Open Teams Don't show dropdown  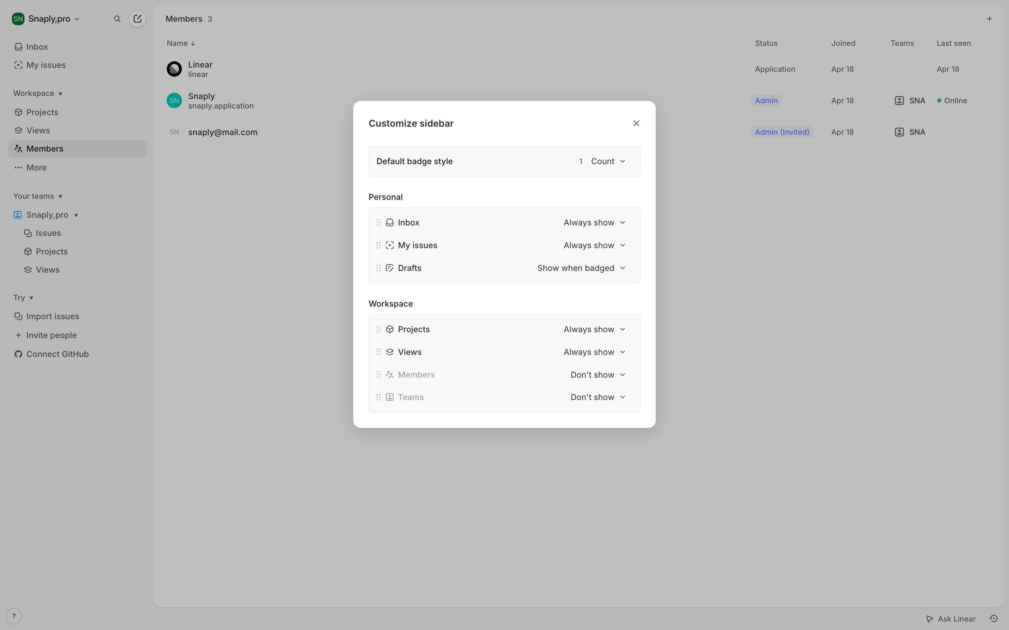598,397
